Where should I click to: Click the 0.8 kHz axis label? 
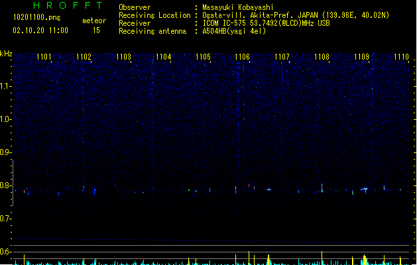[x=5, y=185]
